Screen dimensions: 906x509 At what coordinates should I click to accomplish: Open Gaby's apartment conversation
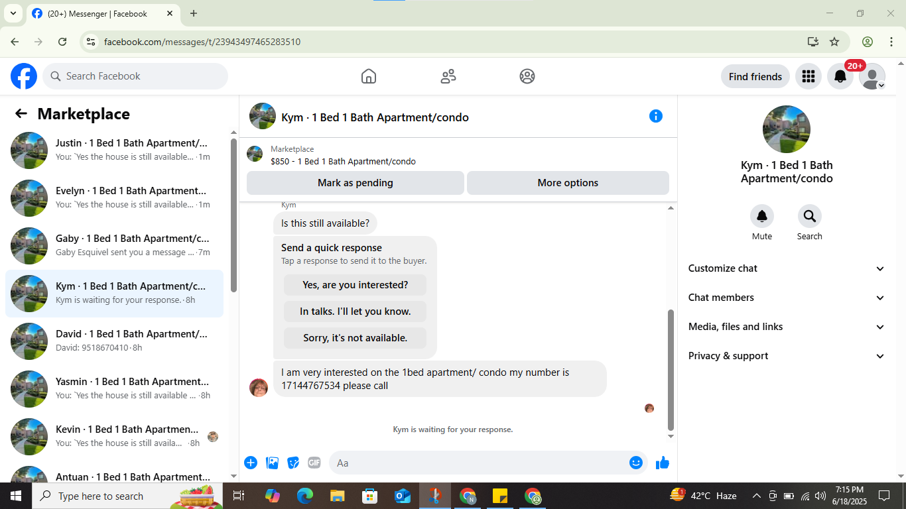click(114, 246)
